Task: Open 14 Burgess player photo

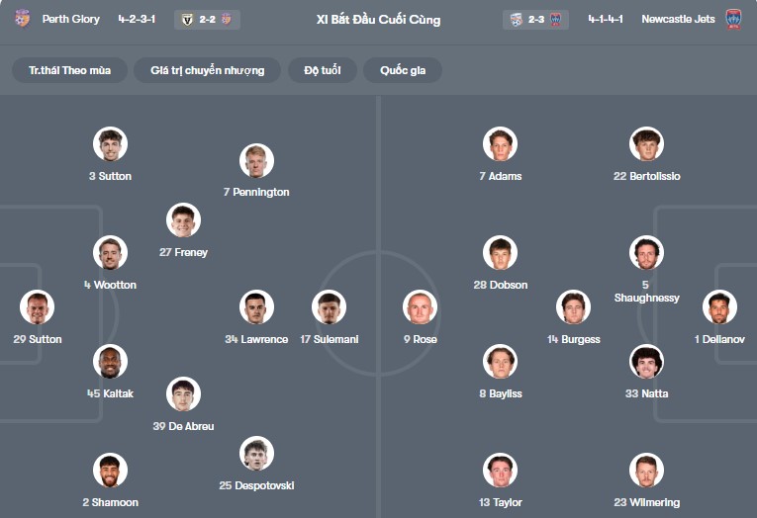Action: [x=573, y=307]
